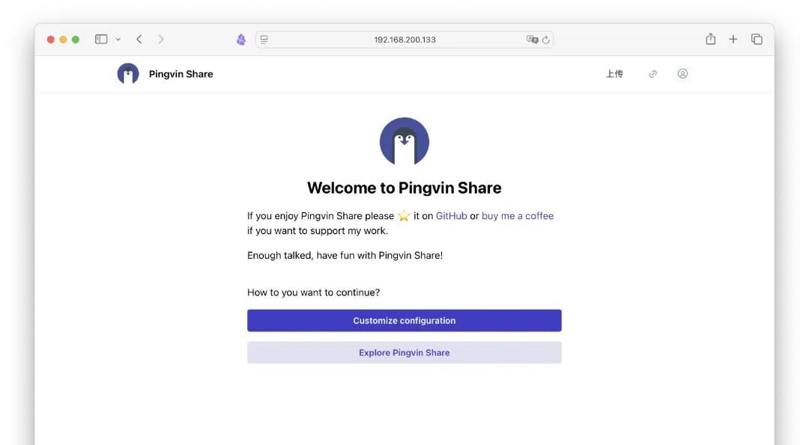Add a new tab with plus icon
The height and width of the screenshot is (445, 809).
coord(733,39)
